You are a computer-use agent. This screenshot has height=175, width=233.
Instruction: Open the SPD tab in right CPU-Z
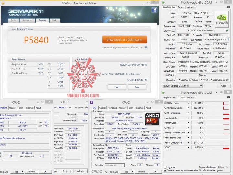click(131, 108)
